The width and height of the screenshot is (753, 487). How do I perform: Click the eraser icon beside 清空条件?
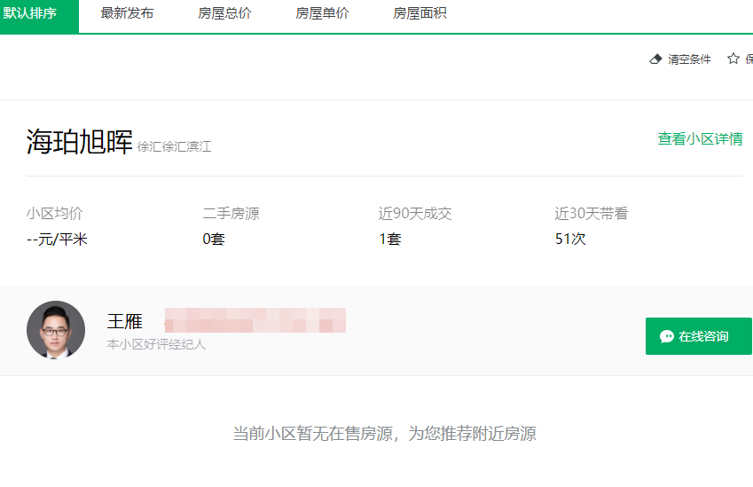[x=656, y=59]
